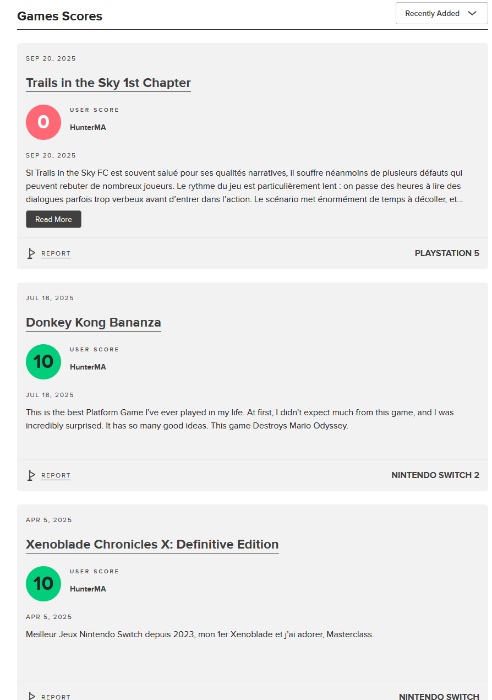Click flag icon on Donkey Kong Bananza review
This screenshot has width=492, height=700.
[x=31, y=475]
